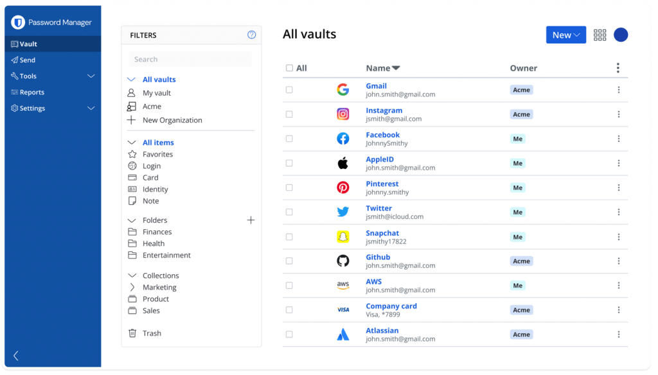
Task: Click the blue account avatar circle
Action: coord(621,35)
